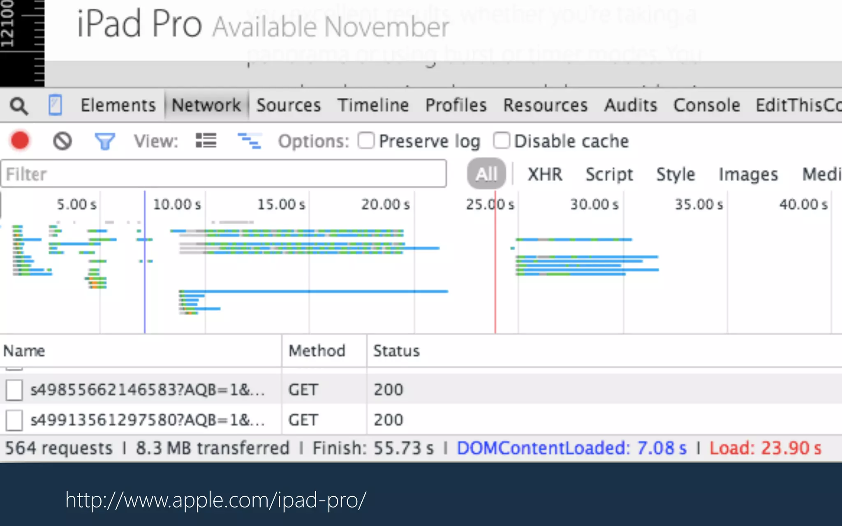Select the All filter button

pyautogui.click(x=486, y=174)
